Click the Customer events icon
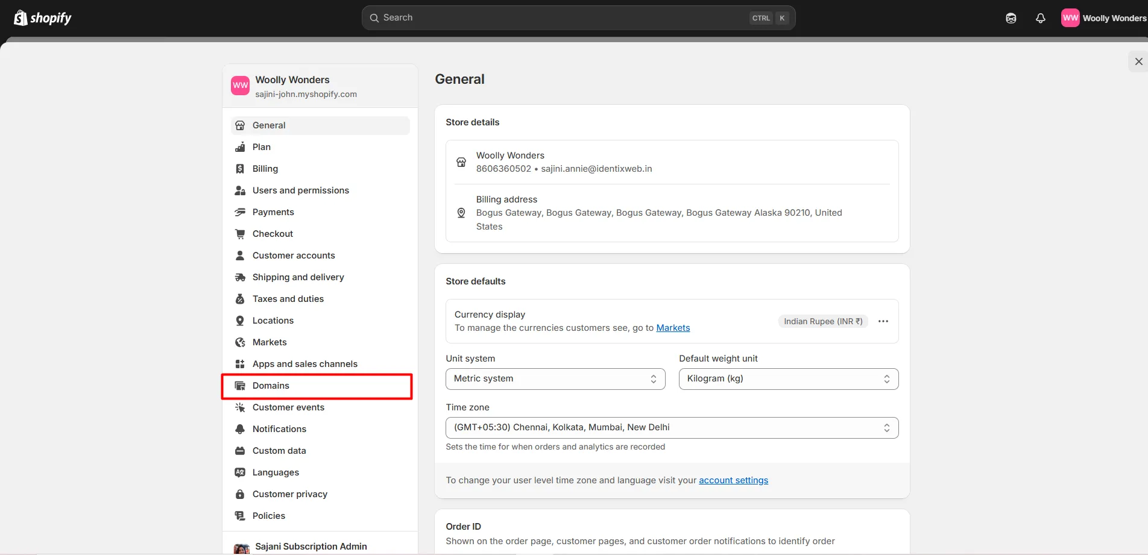Image resolution: width=1148 pixels, height=555 pixels. pos(240,407)
